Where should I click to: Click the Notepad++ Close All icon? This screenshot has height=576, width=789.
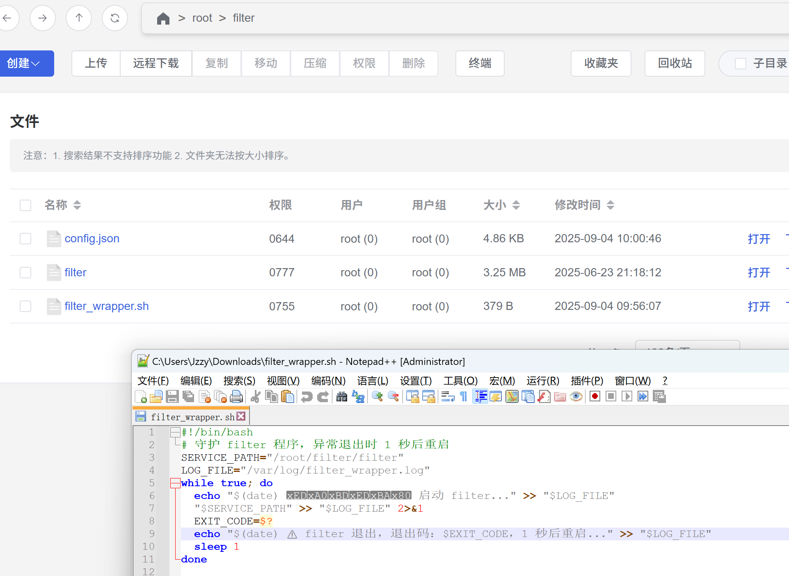point(220,396)
